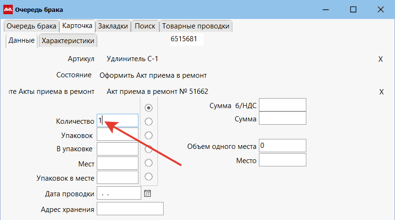
Task: Open the Товарные проводки tab
Action: pos(195,26)
